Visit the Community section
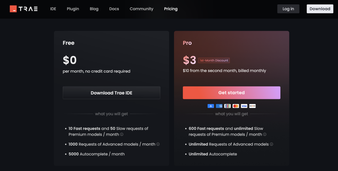The width and height of the screenshot is (338, 171). 141,9
